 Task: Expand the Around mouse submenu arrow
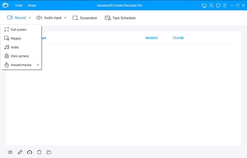point(38,65)
